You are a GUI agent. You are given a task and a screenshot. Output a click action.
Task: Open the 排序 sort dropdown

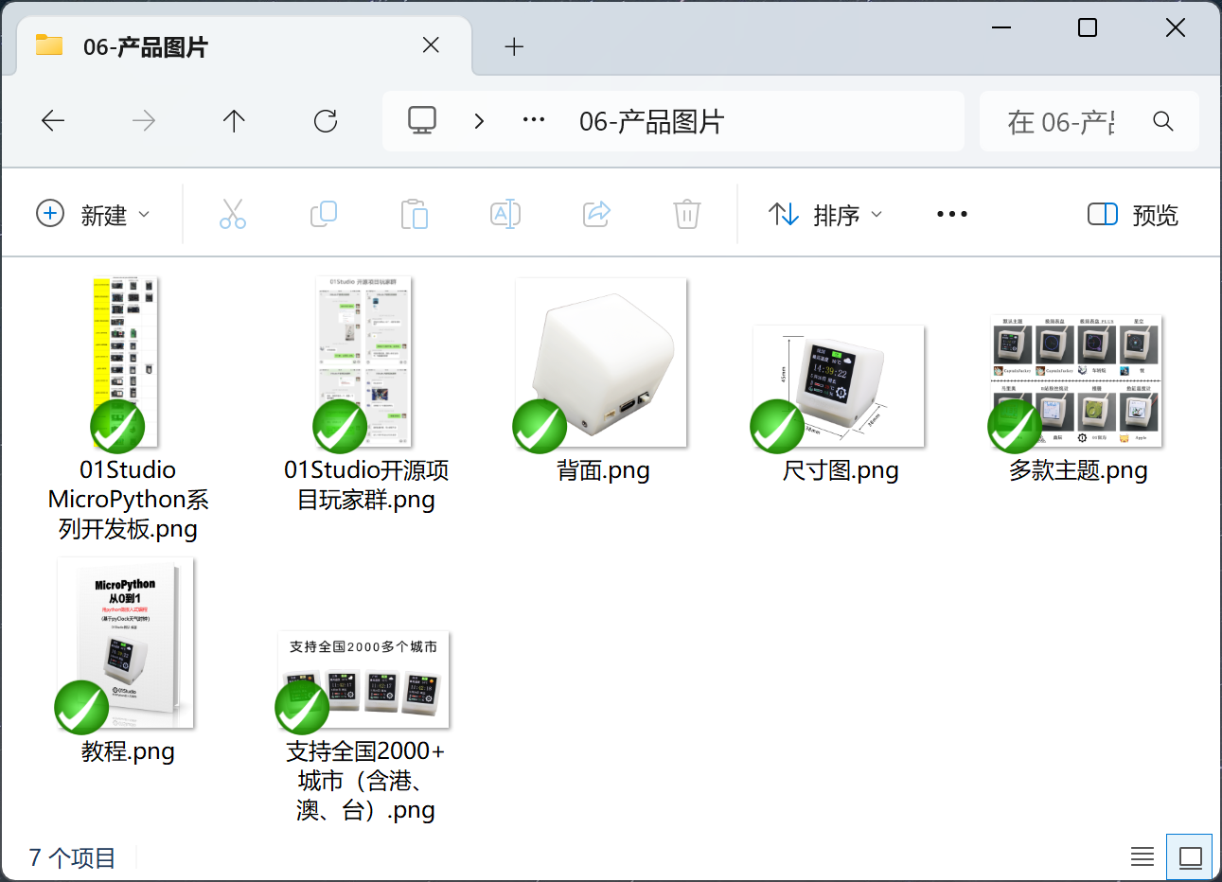tap(824, 215)
